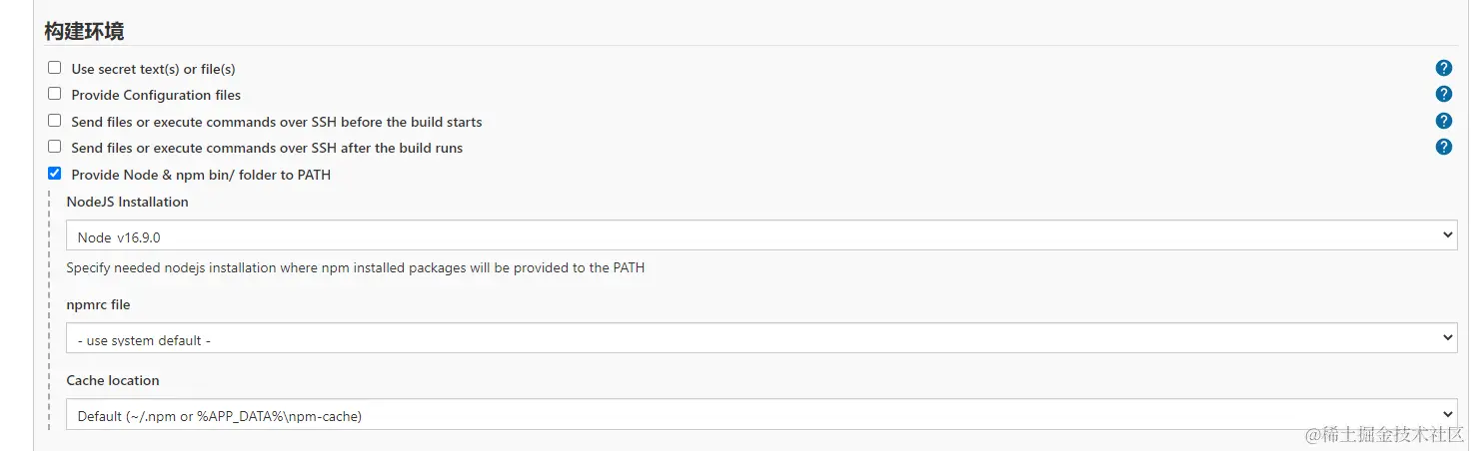Click the "Specify needed nodejs installation" description text

tap(355, 267)
